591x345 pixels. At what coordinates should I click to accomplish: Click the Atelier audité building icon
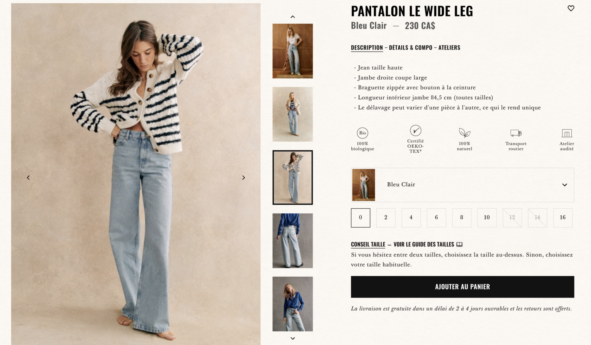[567, 133]
